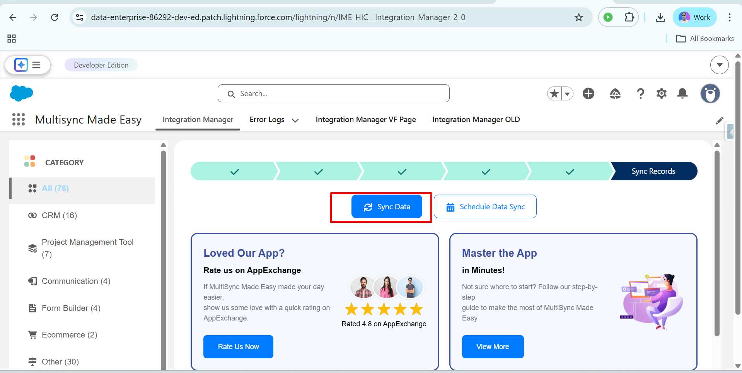Reload the current browser page
The height and width of the screenshot is (373, 742).
(55, 17)
